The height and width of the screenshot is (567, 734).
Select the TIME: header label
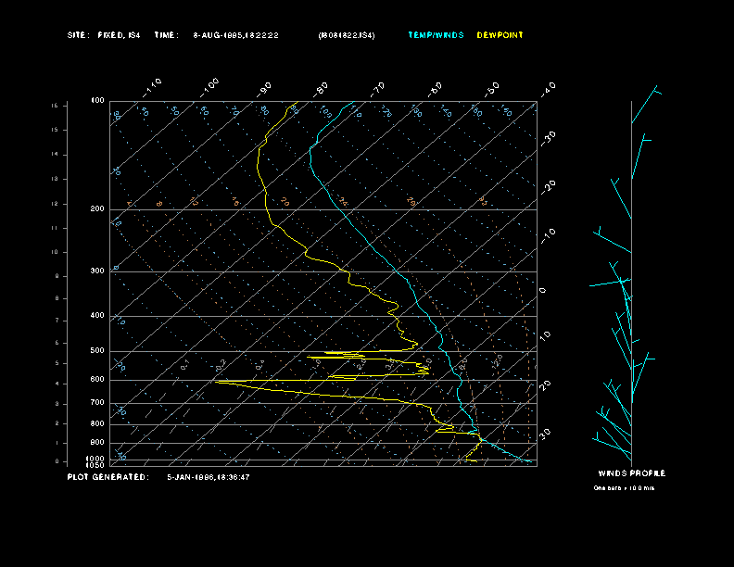(167, 35)
